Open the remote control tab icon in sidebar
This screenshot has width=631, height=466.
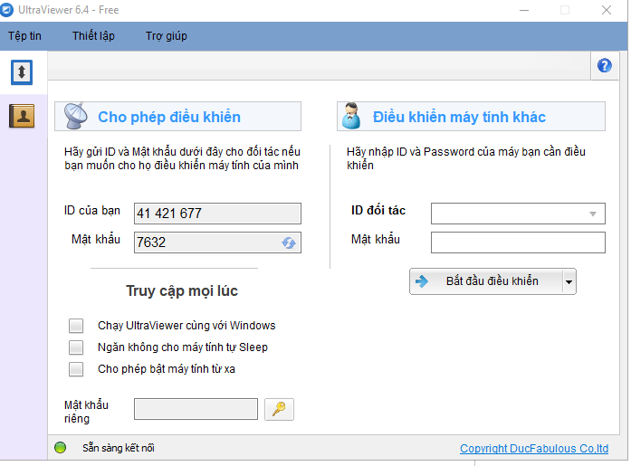click(x=22, y=72)
